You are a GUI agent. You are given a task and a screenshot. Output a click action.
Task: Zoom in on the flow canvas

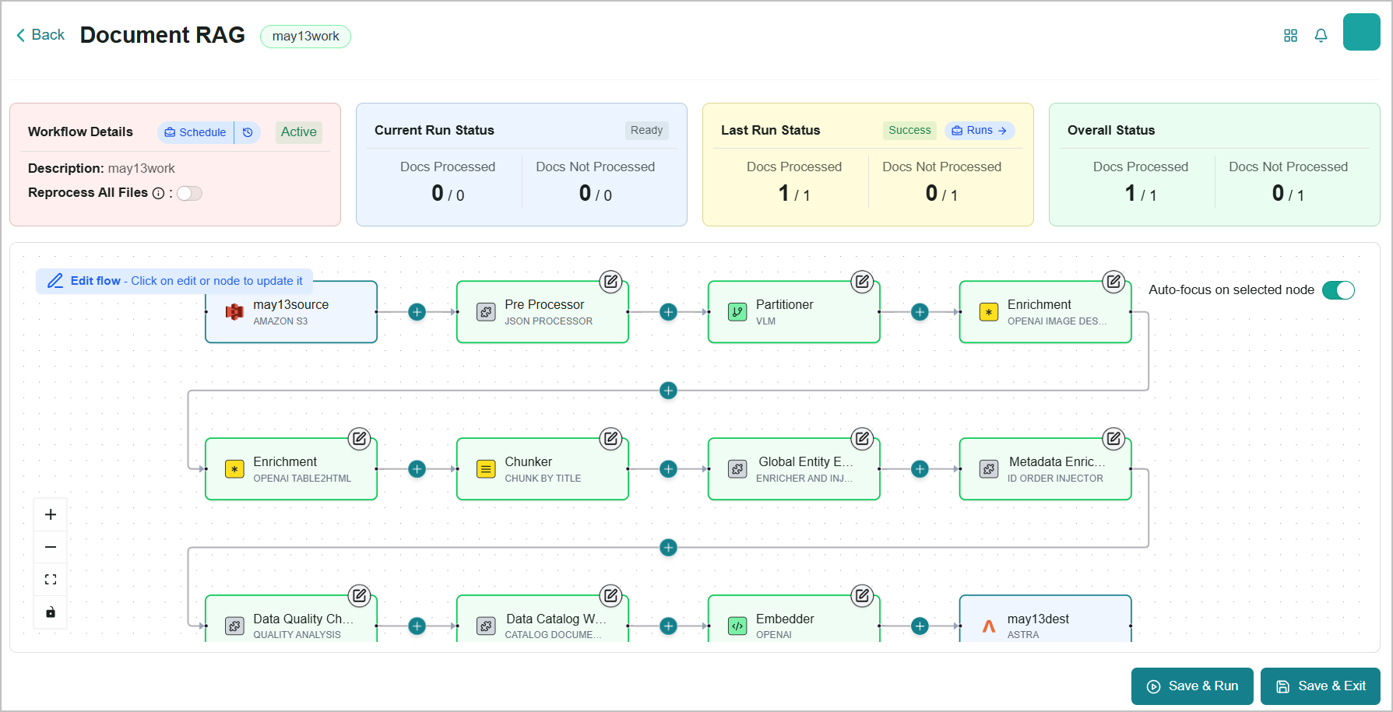tap(51, 514)
